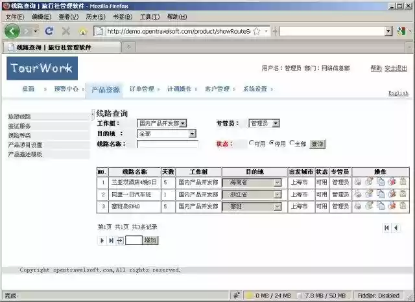415x302 pixels.
Task: Reload the page with the refresh icon
Action: 49,31
